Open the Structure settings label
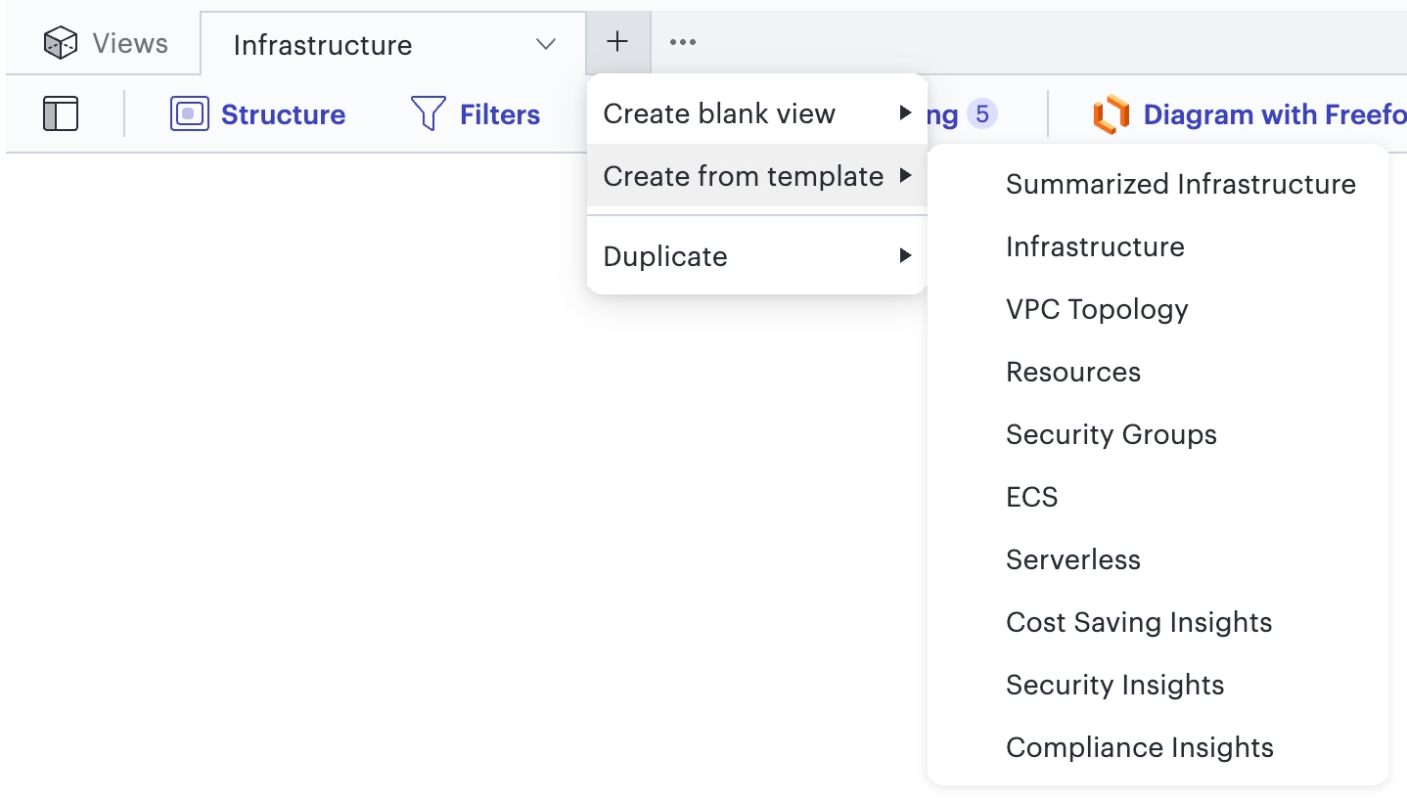1407x802 pixels. click(x=283, y=114)
